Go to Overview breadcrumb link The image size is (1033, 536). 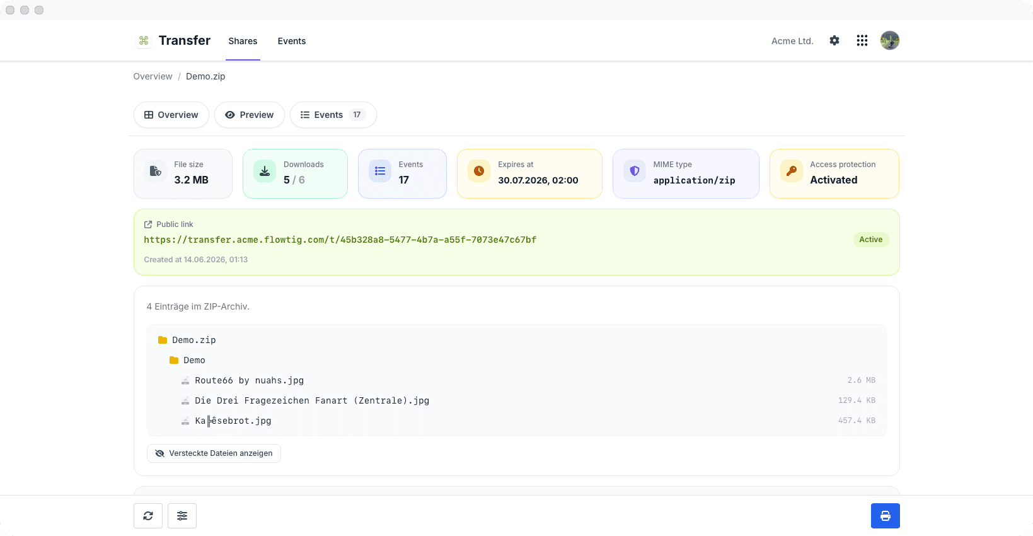tap(153, 76)
